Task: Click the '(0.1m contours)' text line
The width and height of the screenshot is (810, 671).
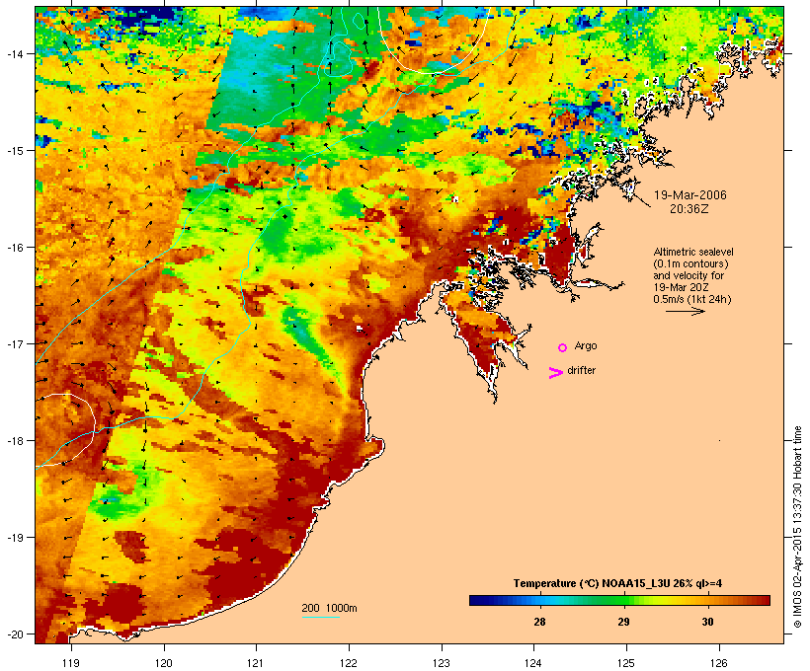Action: (x=690, y=263)
